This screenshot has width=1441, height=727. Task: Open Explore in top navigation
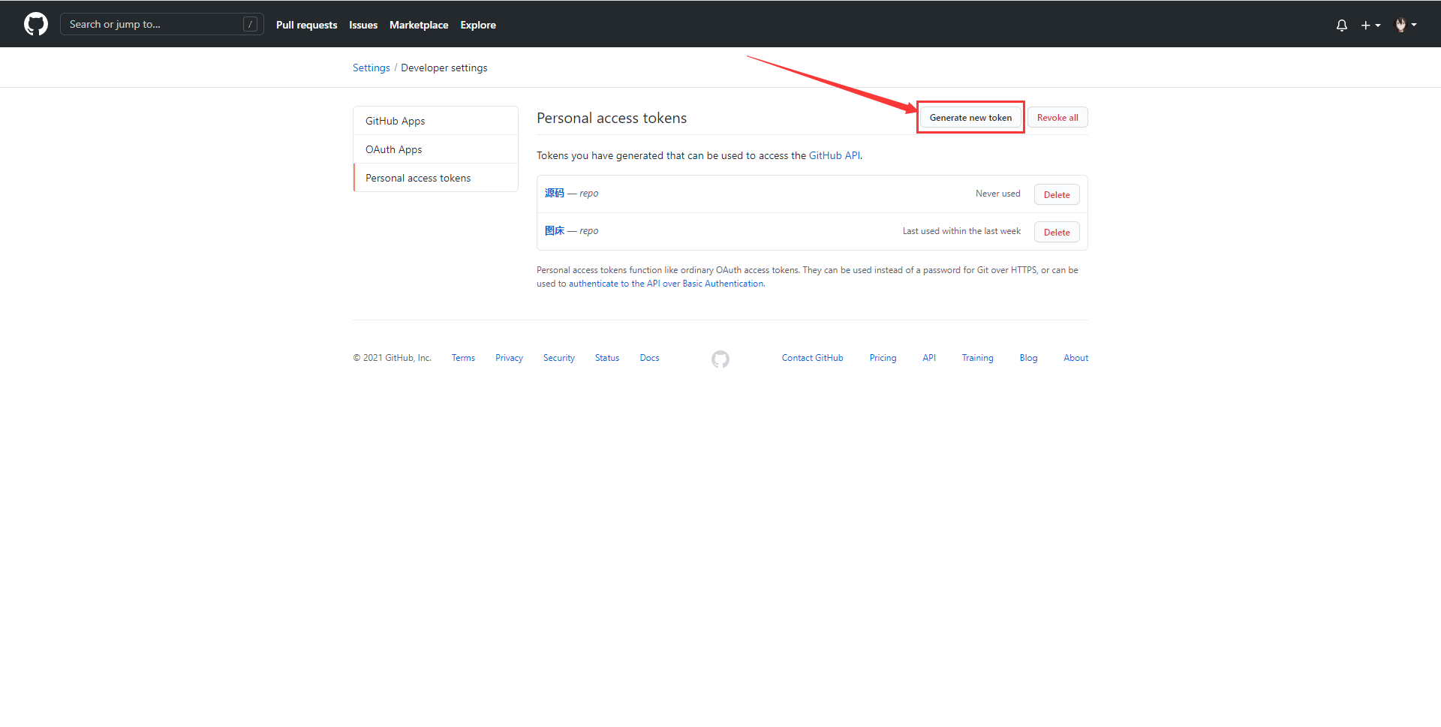pyautogui.click(x=478, y=25)
